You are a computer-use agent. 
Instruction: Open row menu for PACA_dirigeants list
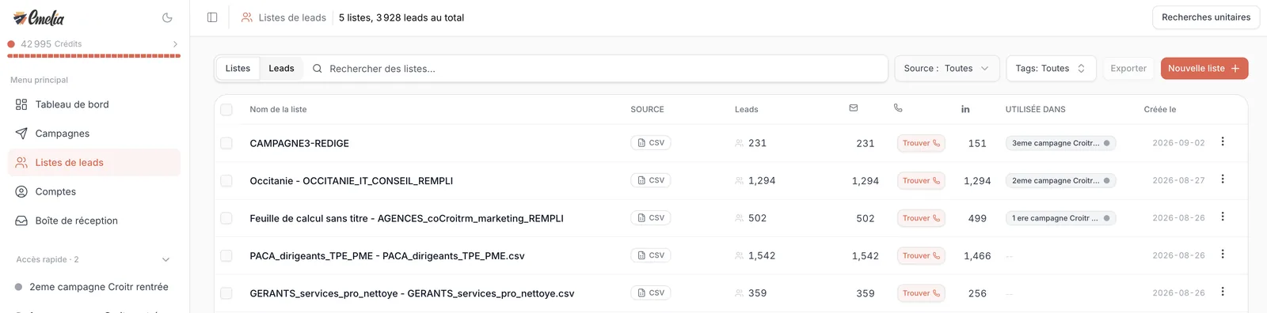1223,255
